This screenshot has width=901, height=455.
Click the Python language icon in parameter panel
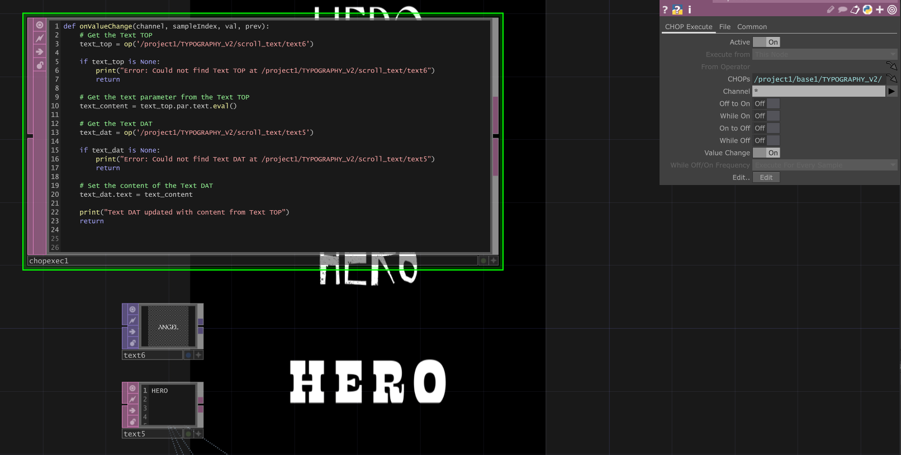[x=867, y=10]
